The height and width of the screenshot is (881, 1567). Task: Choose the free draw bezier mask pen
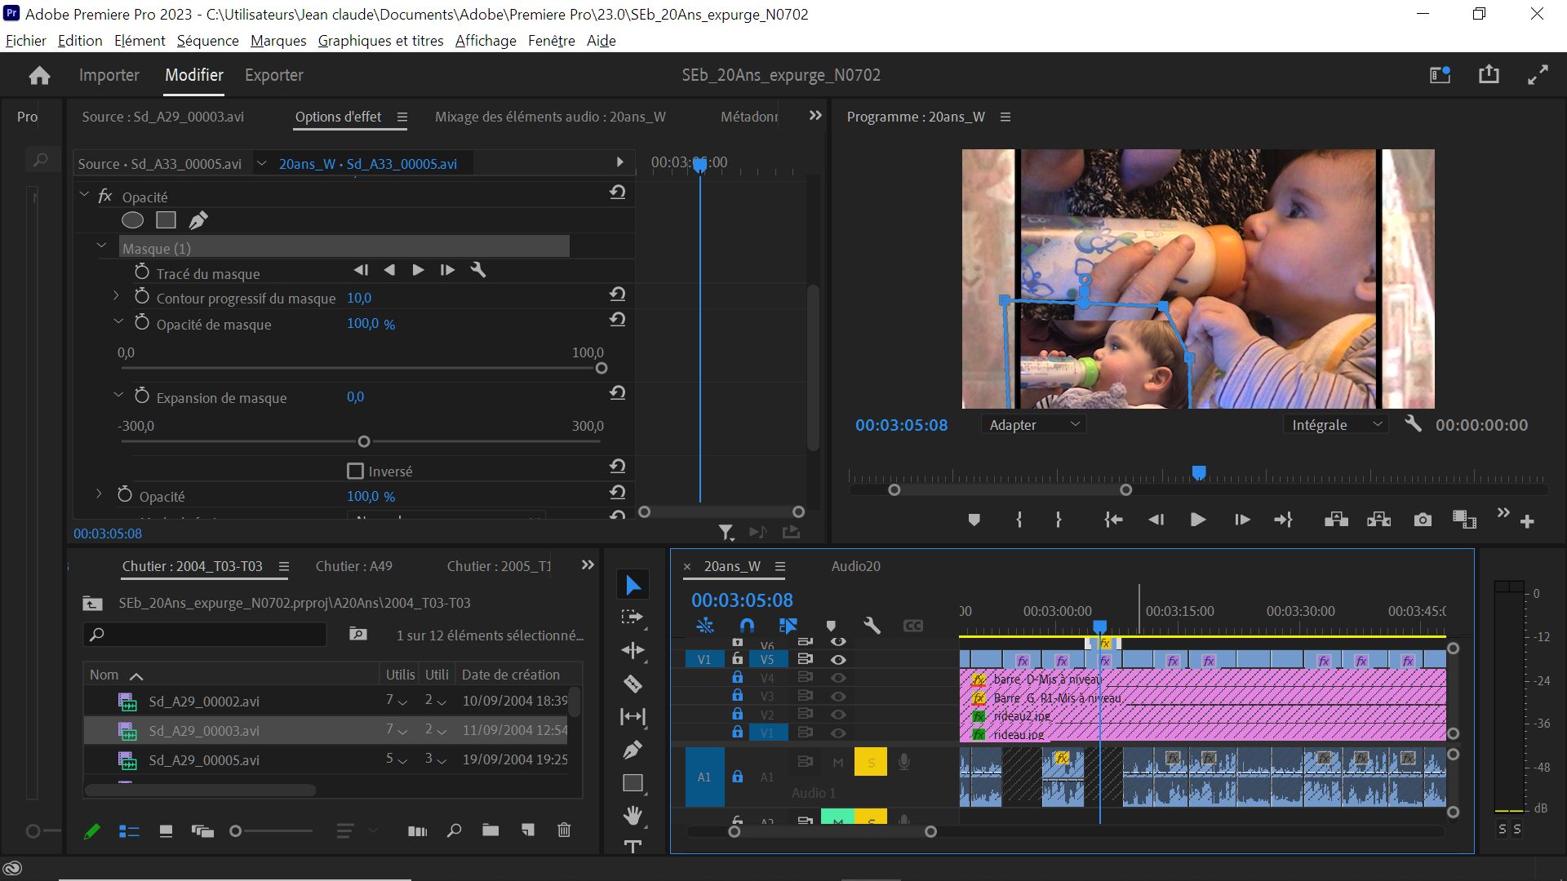click(x=198, y=220)
